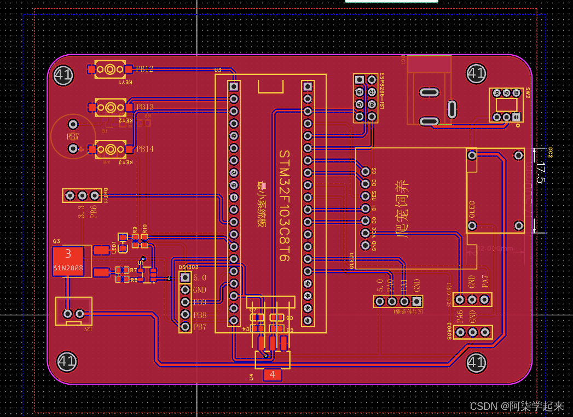Select the PA6 label above SG903 header

coord(460,316)
